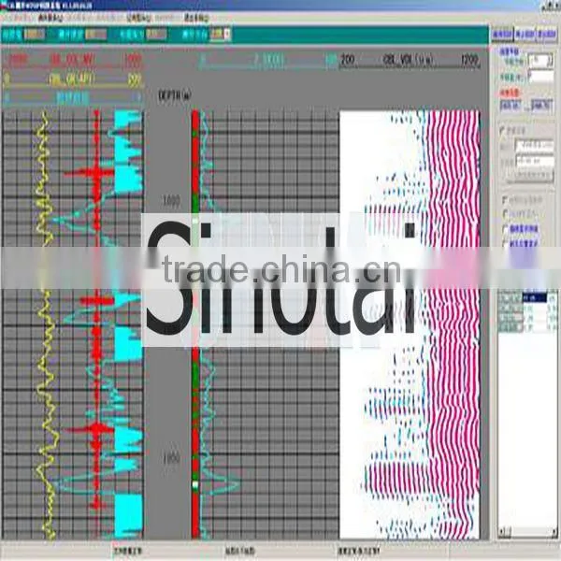
Task: Open the first dark menu item in the menu bar
Action: tap(50, 18)
